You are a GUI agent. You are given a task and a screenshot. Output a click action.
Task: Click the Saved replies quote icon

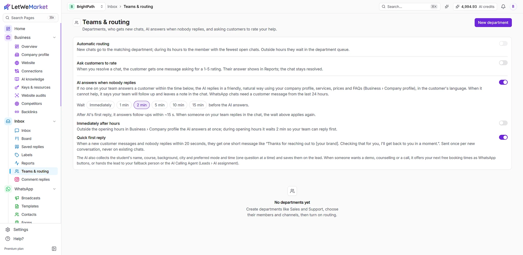point(17,147)
